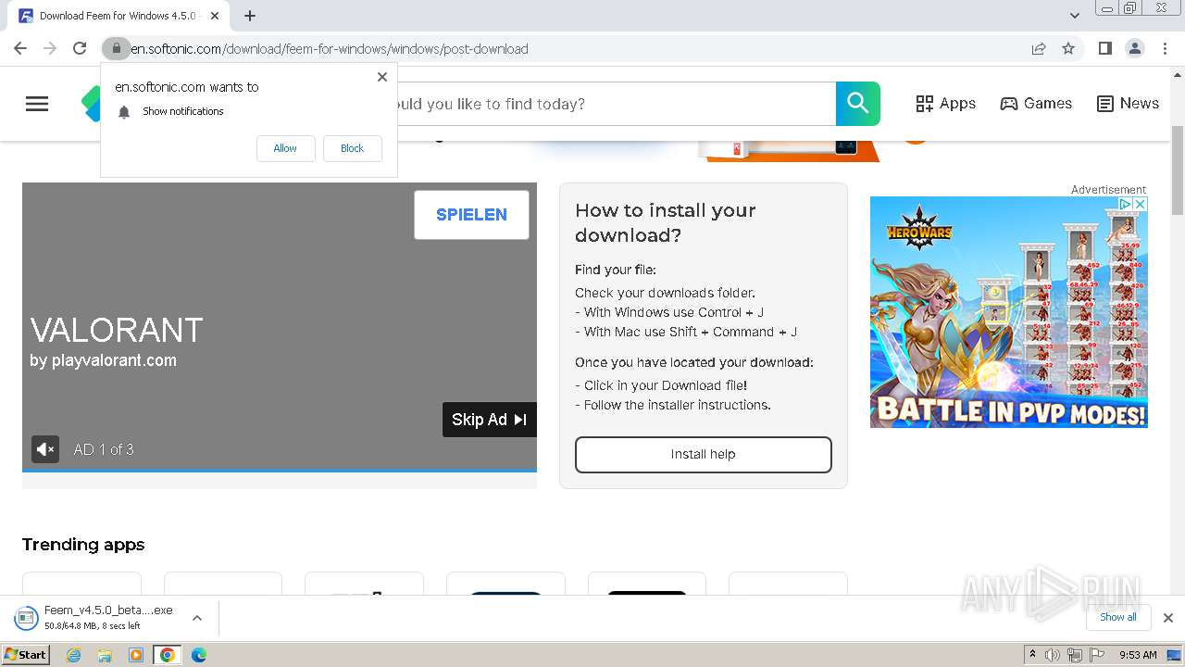Screen dimensions: 1185x667
Task: Skip the Valorant video ad
Action: tap(490, 420)
